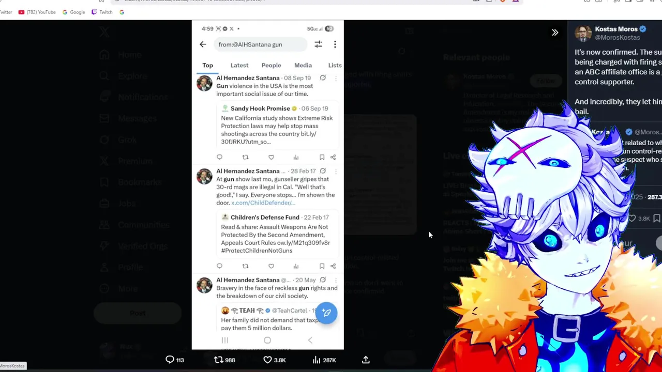662x372 pixels.
Task: Open the Twitch bookmark in the bookmarks bar
Action: pos(102,12)
